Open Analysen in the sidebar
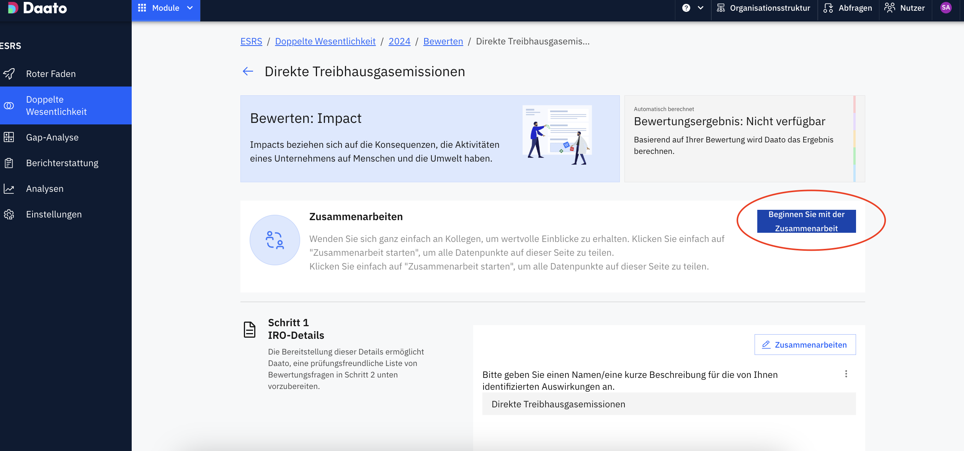 pos(44,189)
